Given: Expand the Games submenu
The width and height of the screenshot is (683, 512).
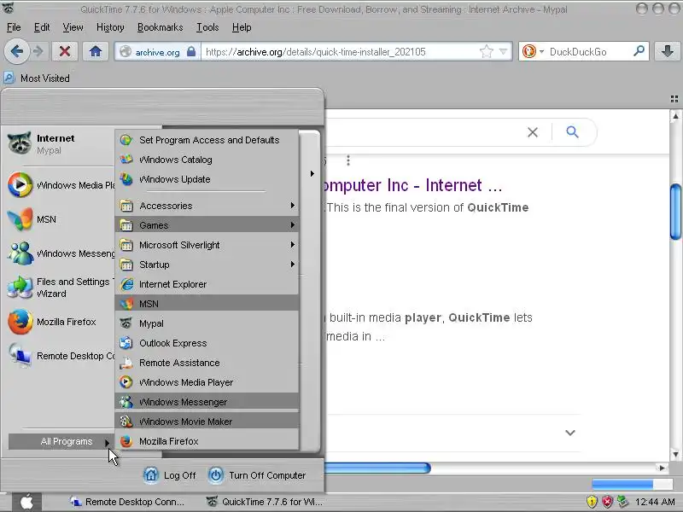Looking at the screenshot, I should point(207,225).
